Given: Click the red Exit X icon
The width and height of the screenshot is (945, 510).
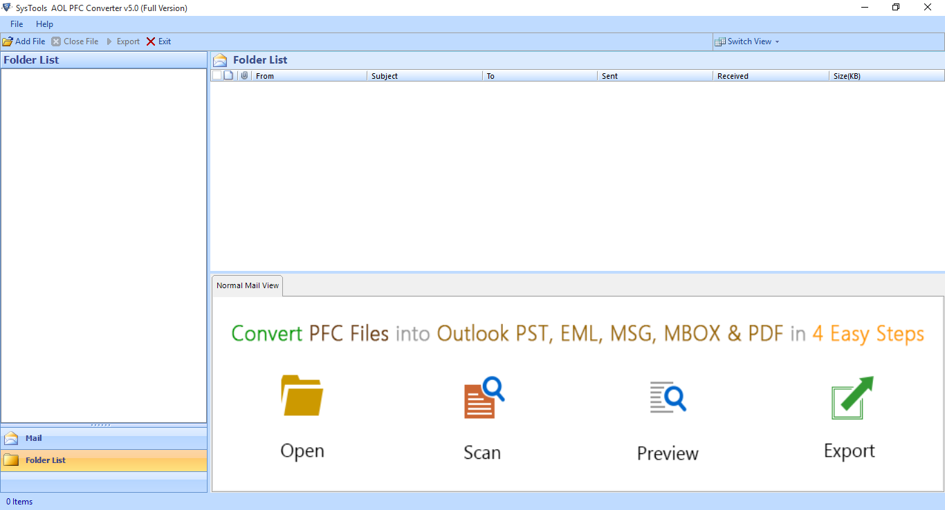Looking at the screenshot, I should pyautogui.click(x=151, y=41).
